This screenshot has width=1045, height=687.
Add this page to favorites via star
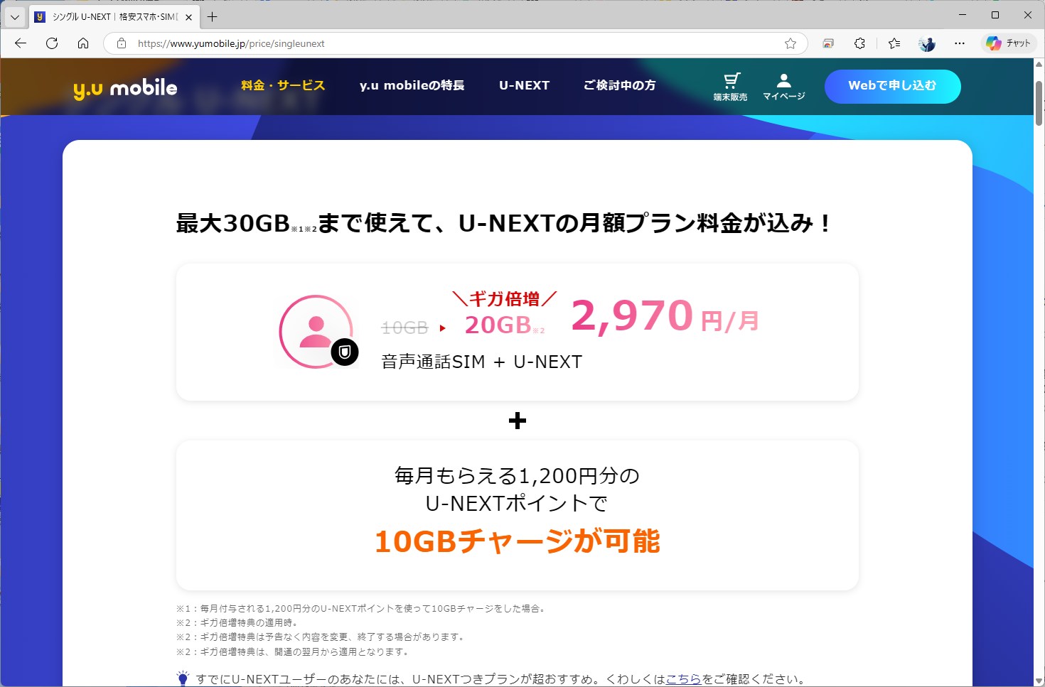point(790,43)
